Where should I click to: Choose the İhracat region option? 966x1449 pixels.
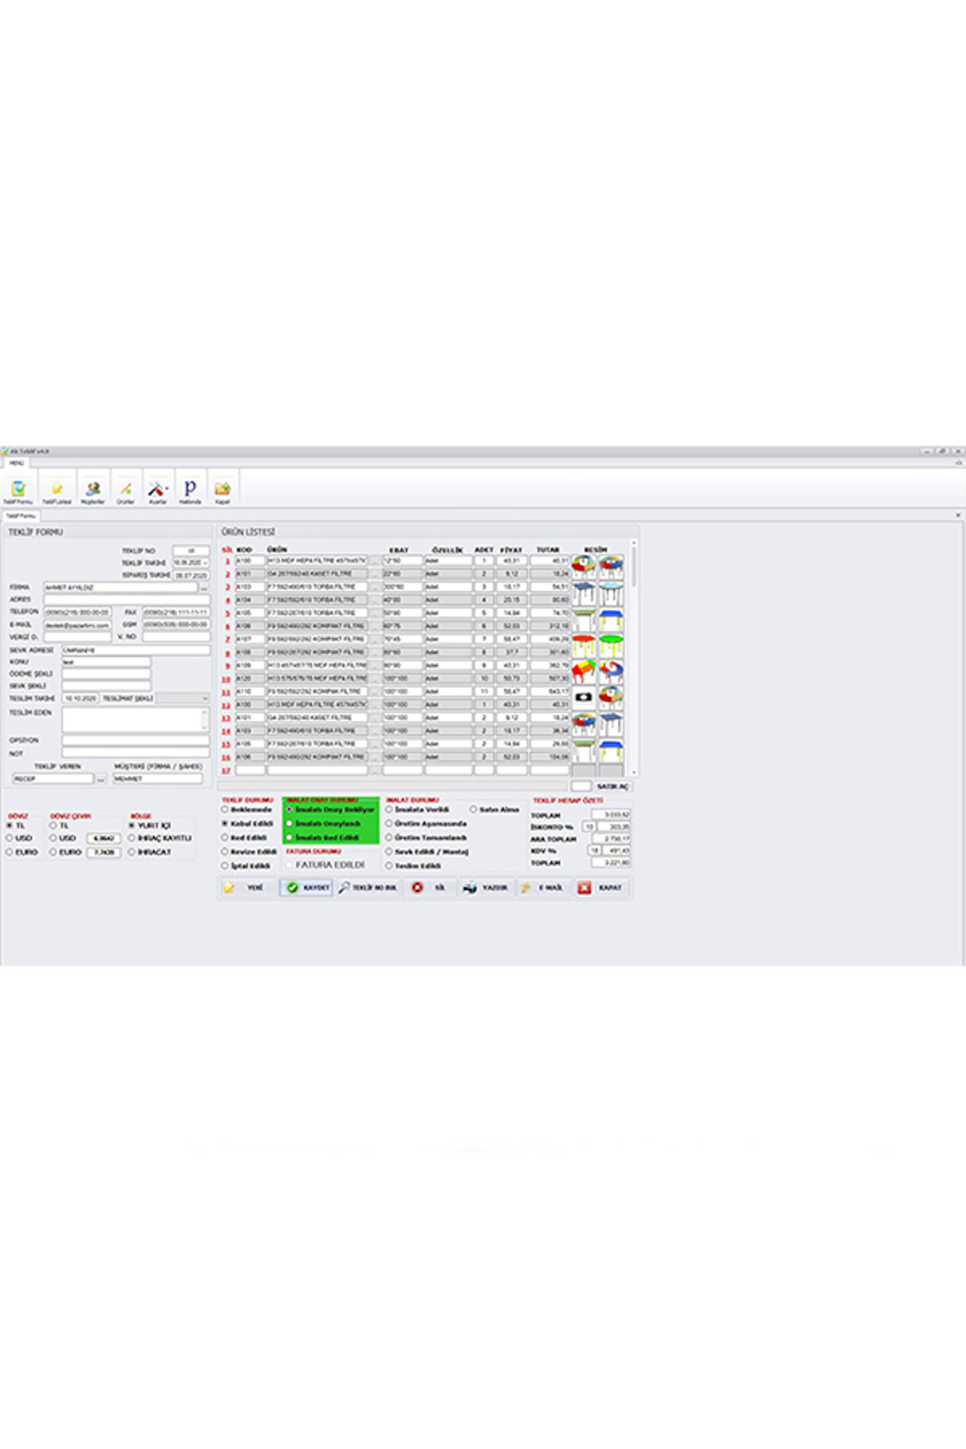132,852
